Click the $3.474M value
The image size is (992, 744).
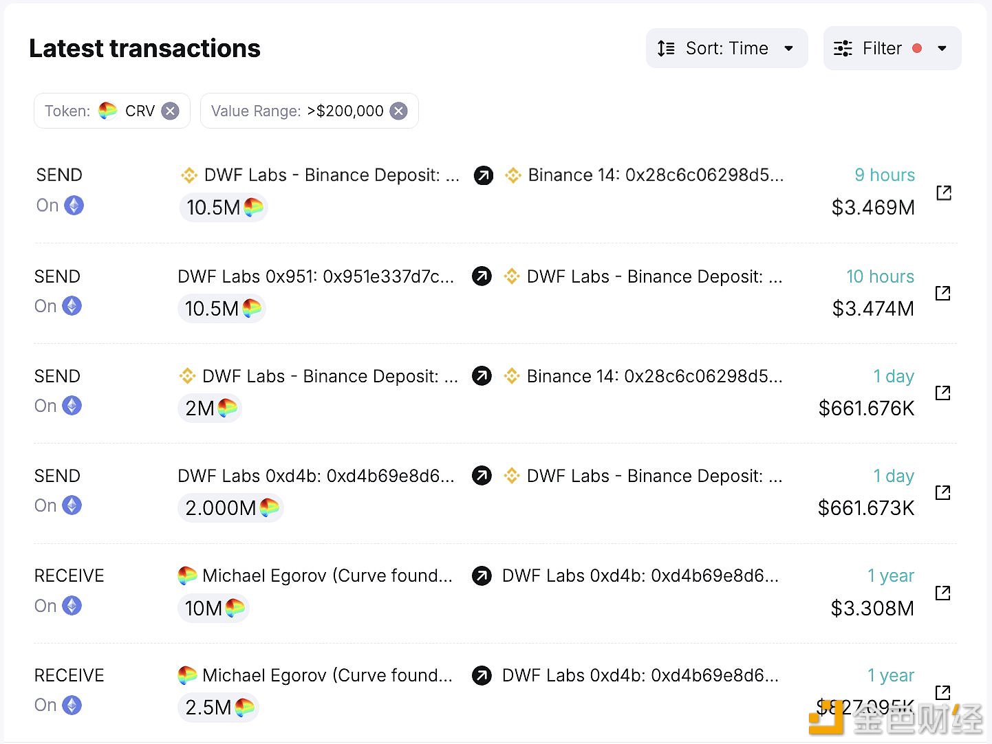click(x=873, y=308)
